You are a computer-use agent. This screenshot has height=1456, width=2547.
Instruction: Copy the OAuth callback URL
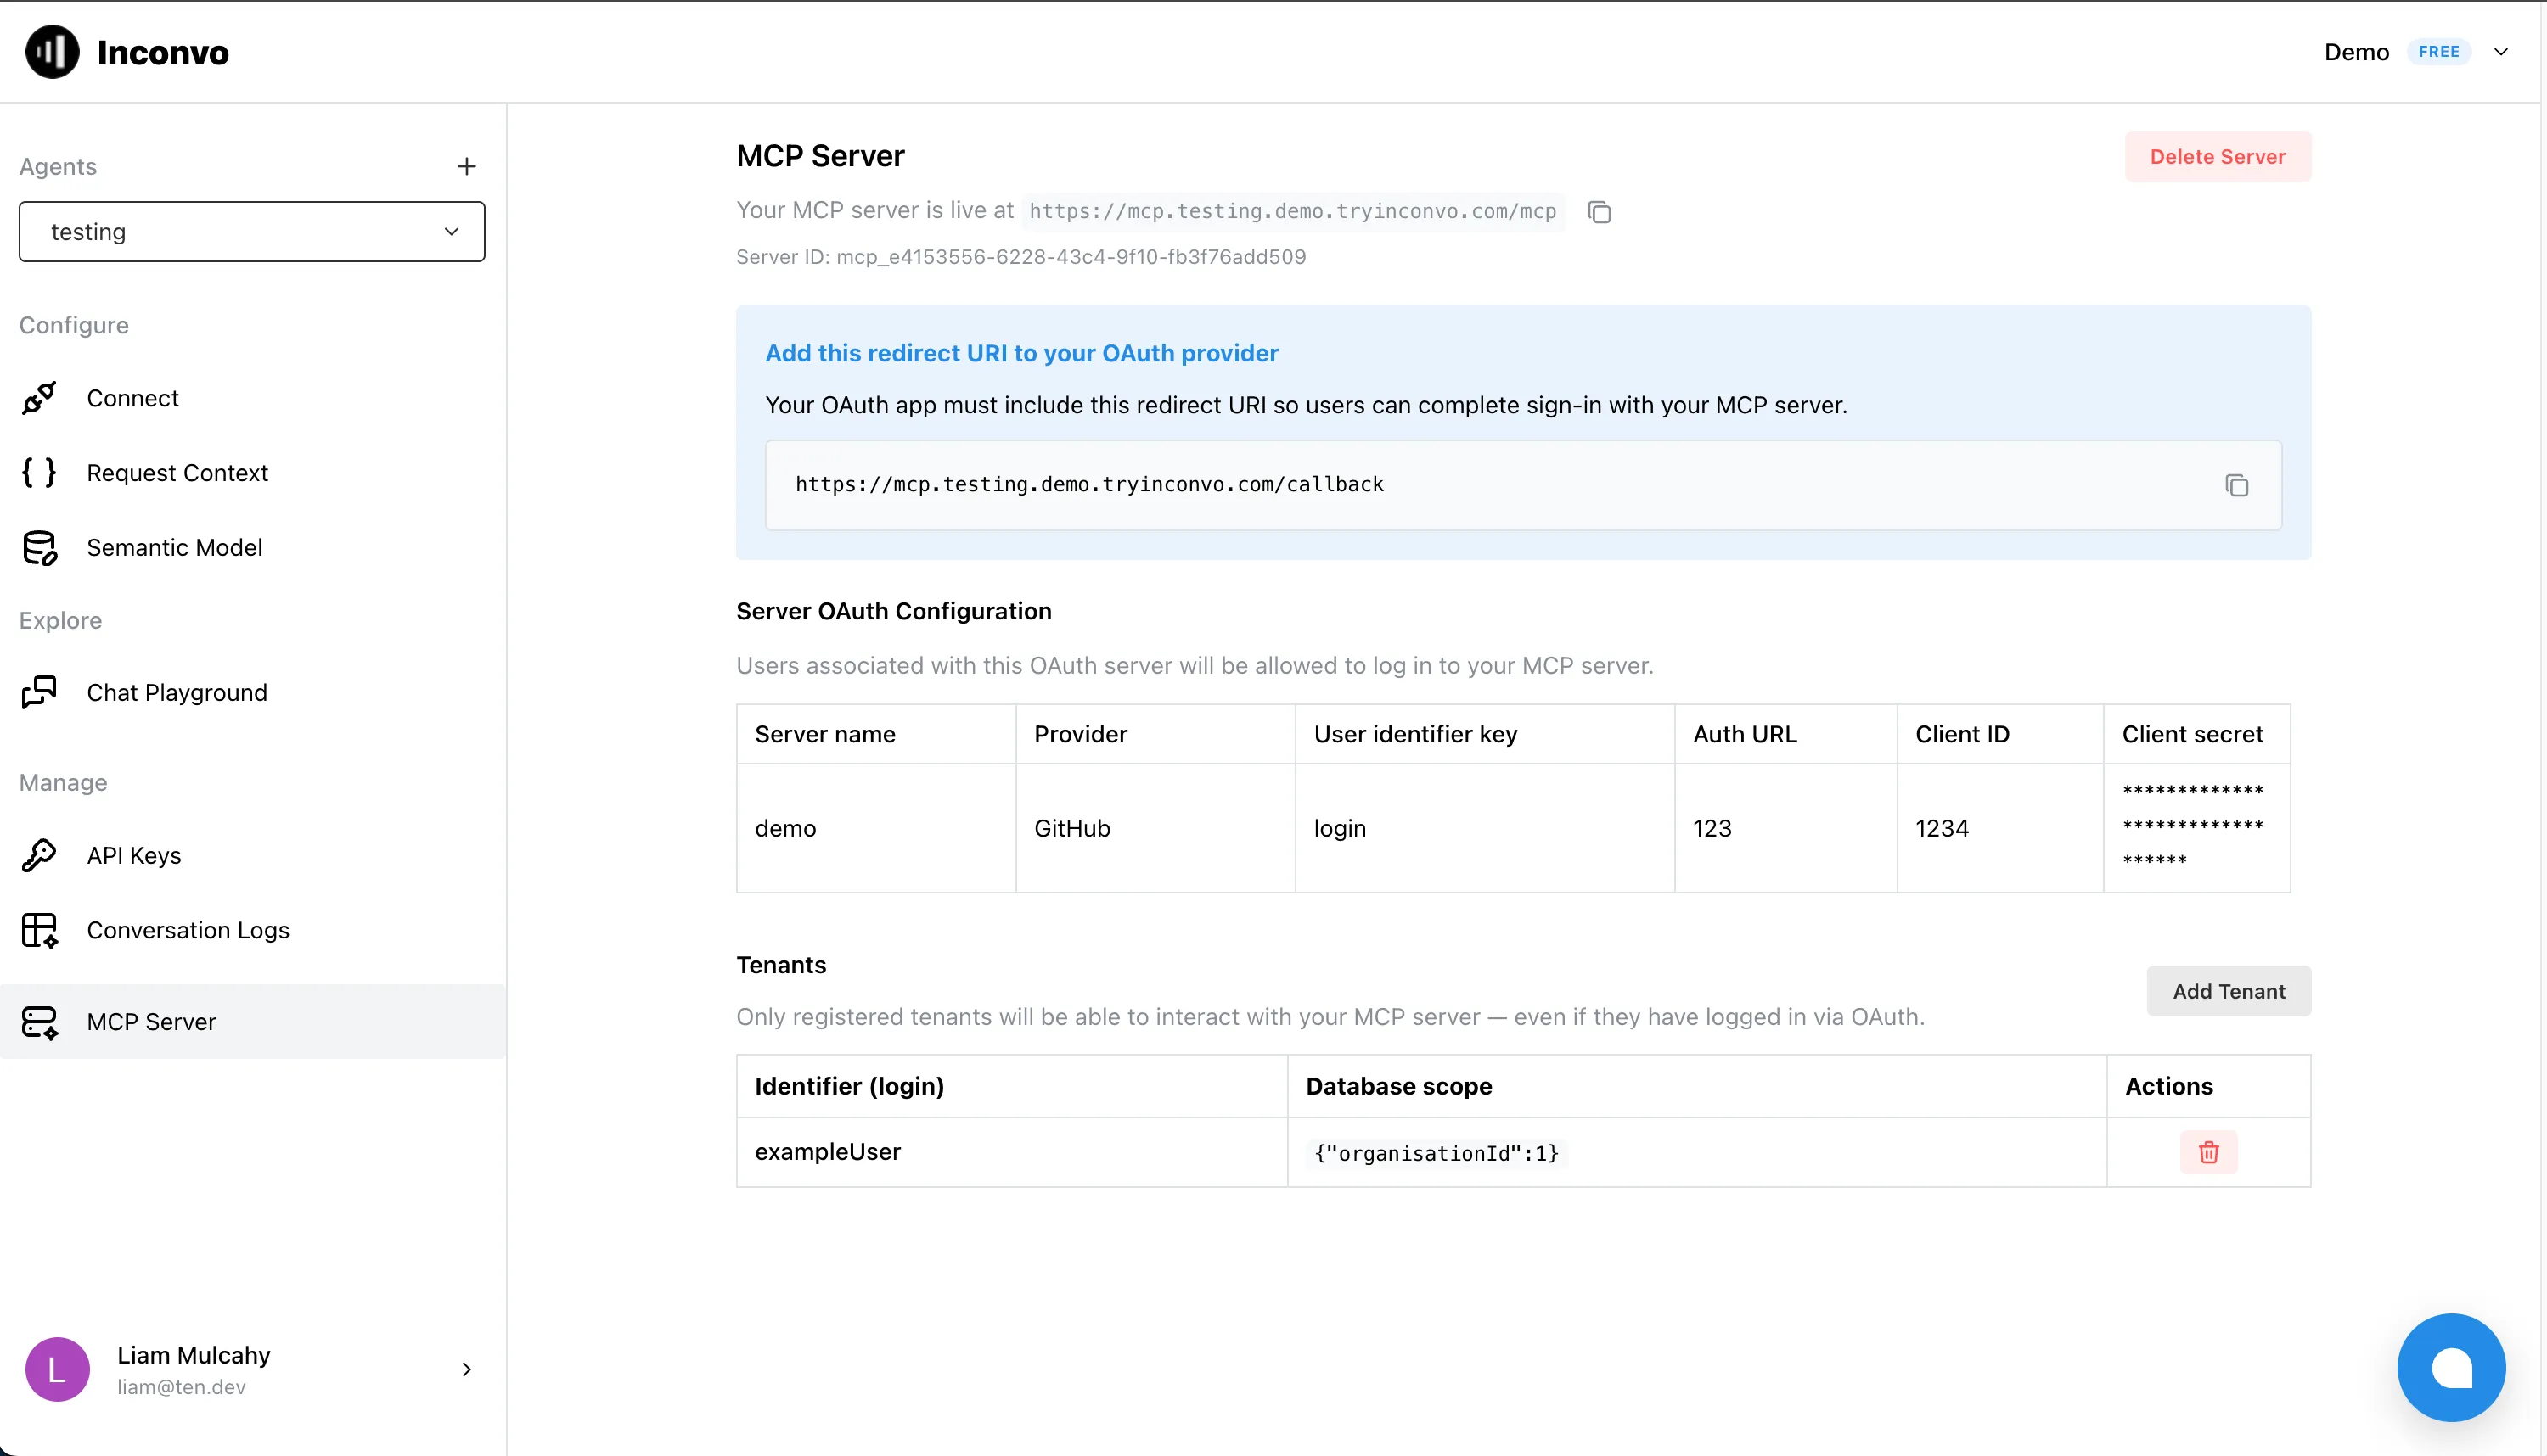click(x=2238, y=485)
